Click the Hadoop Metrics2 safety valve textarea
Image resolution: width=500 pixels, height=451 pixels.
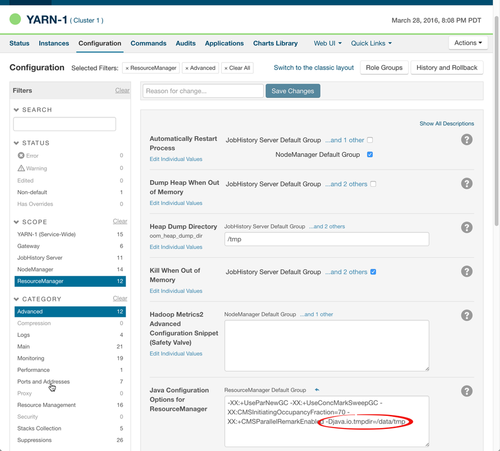pos(326,346)
